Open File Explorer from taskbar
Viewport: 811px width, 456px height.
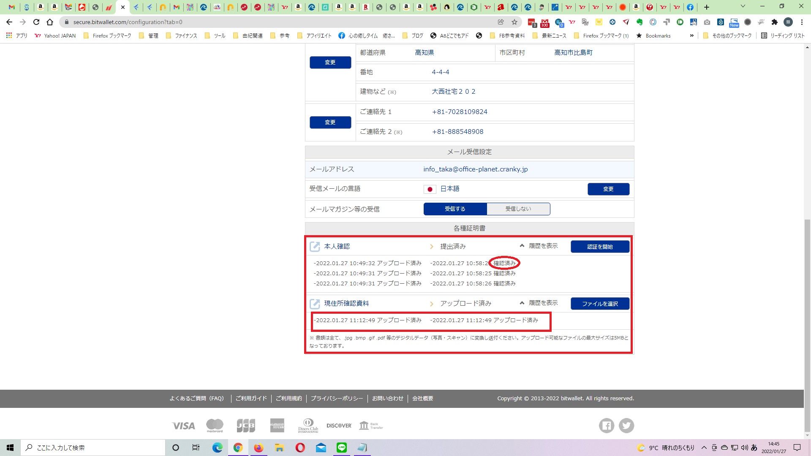tap(279, 448)
